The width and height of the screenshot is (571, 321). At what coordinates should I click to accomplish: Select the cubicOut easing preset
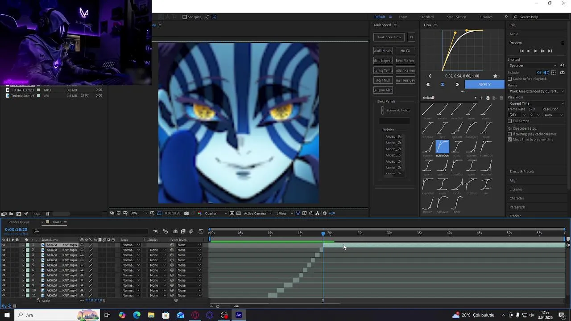click(x=442, y=147)
